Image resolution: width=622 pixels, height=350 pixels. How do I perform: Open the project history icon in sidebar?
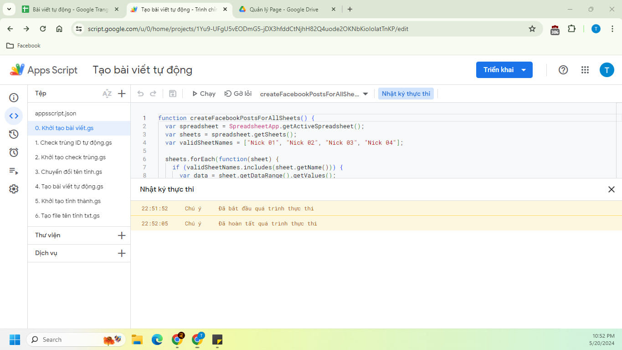[x=14, y=134]
